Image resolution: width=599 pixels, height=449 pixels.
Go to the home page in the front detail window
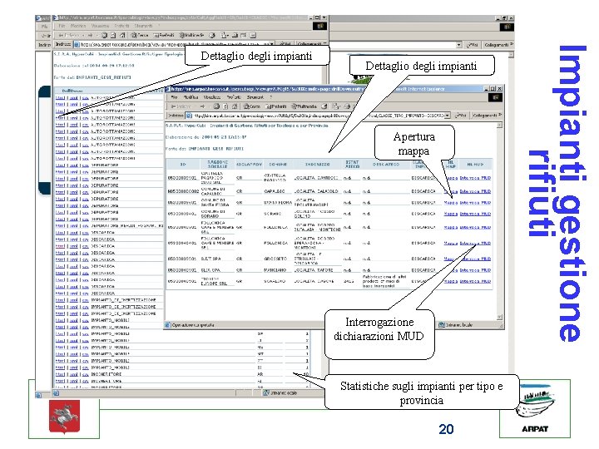(235, 106)
